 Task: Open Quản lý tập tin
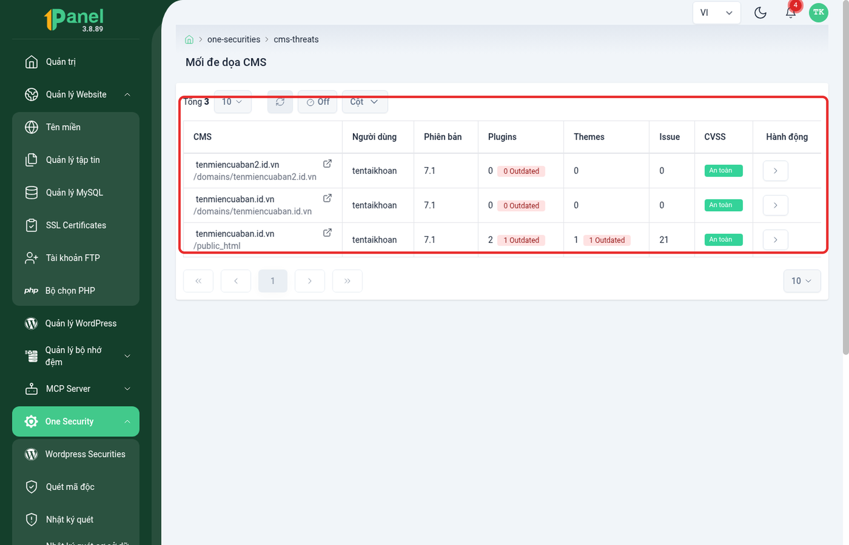(76, 160)
